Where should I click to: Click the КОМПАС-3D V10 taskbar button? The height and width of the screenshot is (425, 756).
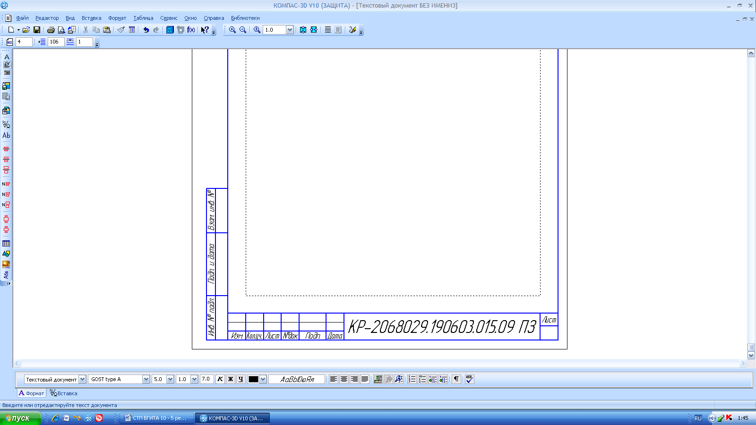click(233, 418)
